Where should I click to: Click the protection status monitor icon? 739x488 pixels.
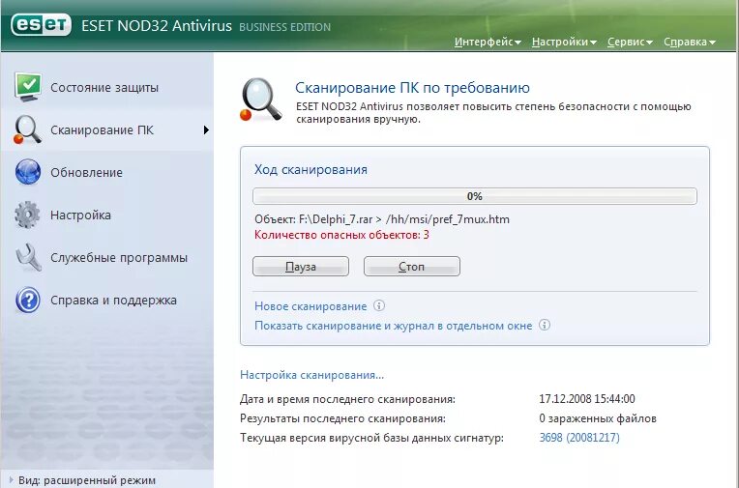tap(27, 87)
